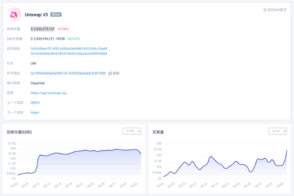The image size is (294, 196).
Task: Open the 交易量 chart time range dropdown
Action: click(278, 131)
